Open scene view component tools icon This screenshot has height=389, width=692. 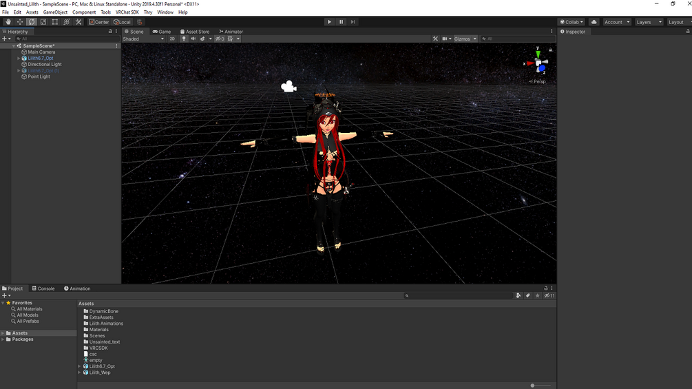(436, 39)
